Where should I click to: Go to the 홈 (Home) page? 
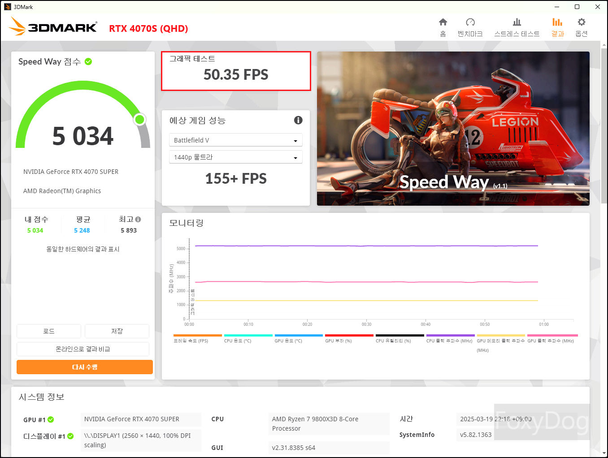coord(443,27)
